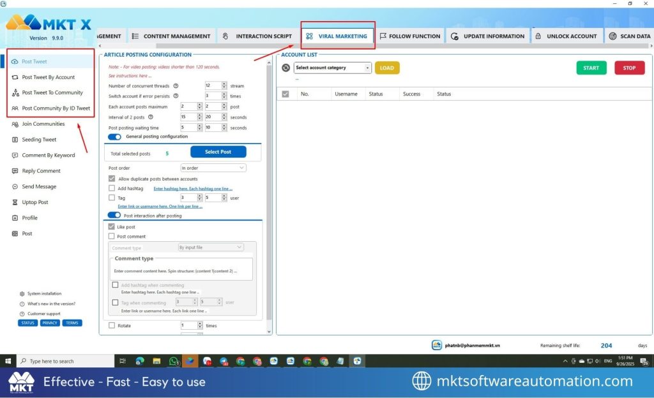Turn off General posting configuration toggle
Viewport: 654px width, 398px height.
tap(114, 136)
